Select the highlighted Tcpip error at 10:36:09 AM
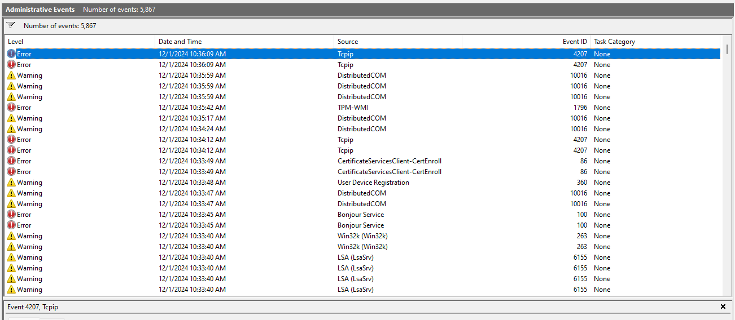 [x=363, y=54]
